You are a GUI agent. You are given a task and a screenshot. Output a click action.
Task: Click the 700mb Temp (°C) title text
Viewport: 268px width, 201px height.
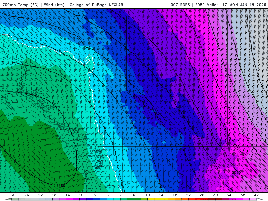pos(20,5)
